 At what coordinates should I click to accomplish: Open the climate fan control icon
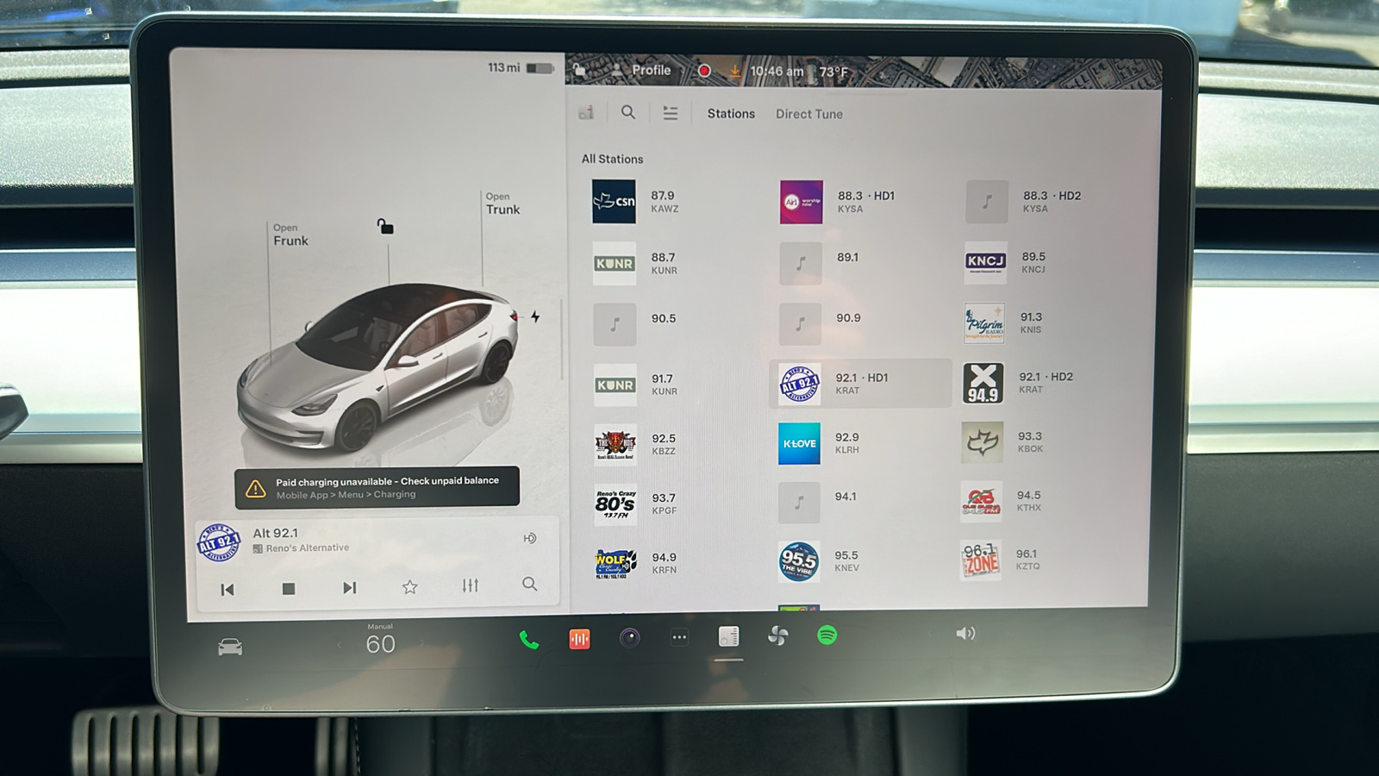[777, 636]
